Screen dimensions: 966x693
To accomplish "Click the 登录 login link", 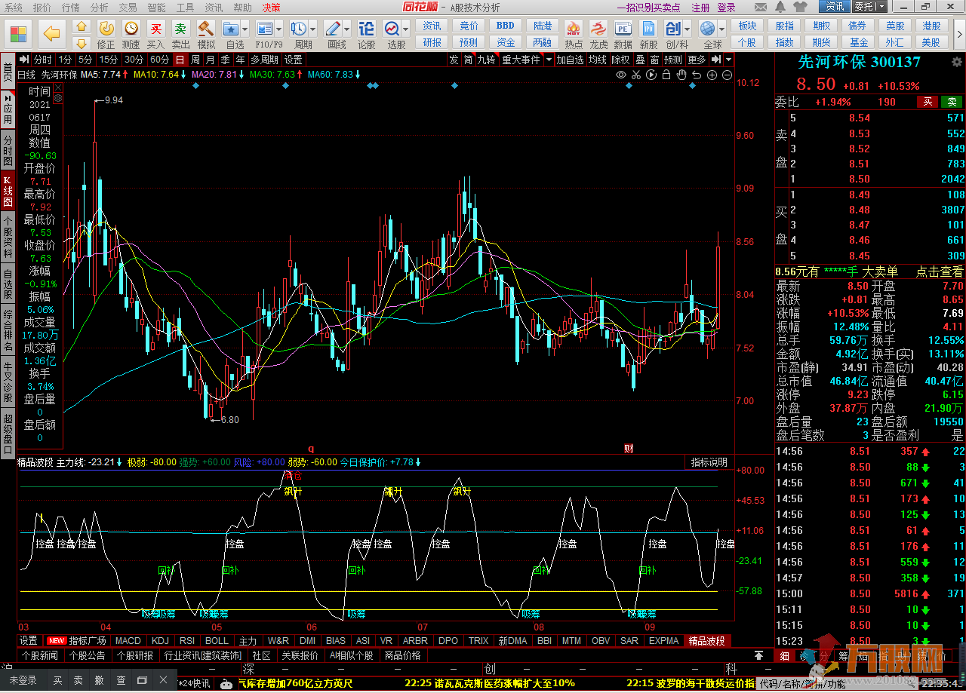I will 727,7.
